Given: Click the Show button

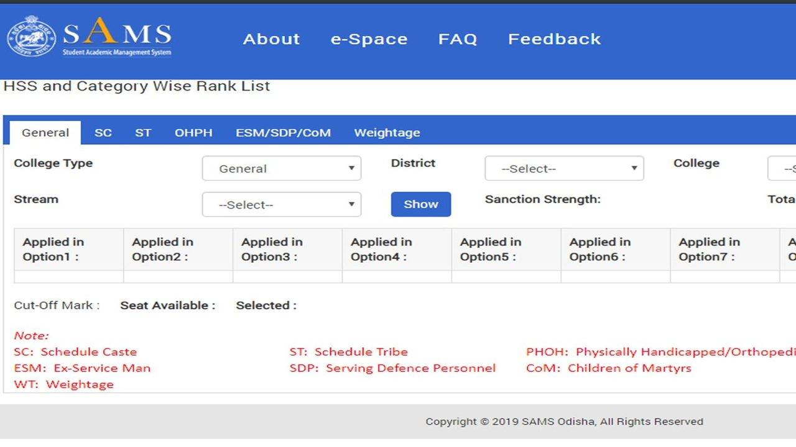Looking at the screenshot, I should (x=421, y=204).
